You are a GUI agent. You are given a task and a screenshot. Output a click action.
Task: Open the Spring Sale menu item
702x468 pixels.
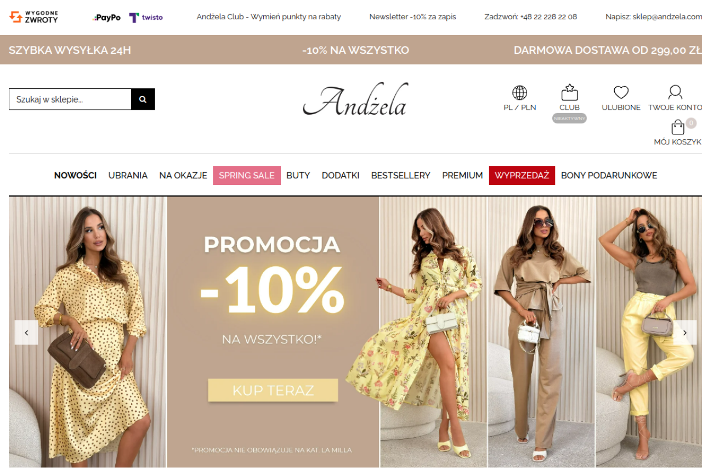(x=247, y=176)
